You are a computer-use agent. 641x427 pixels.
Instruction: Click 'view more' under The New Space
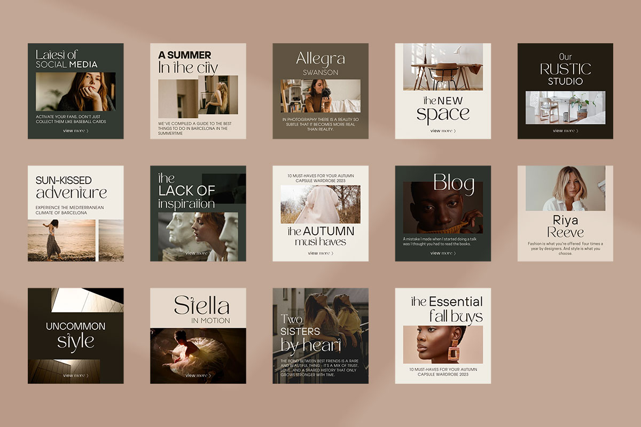coord(443,131)
